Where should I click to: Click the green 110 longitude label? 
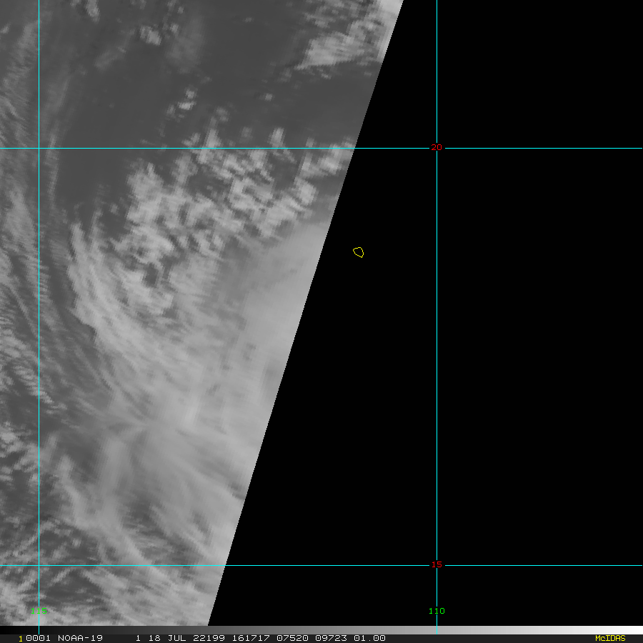[x=436, y=611]
